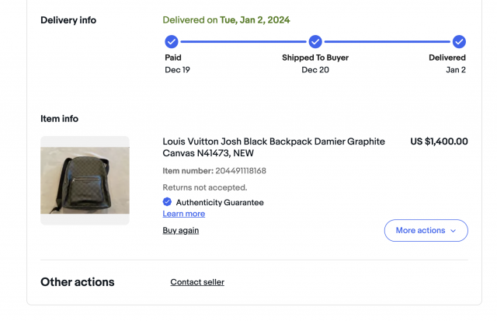The image size is (497, 321).
Task: Open the More actions dropdown
Action: 426,230
